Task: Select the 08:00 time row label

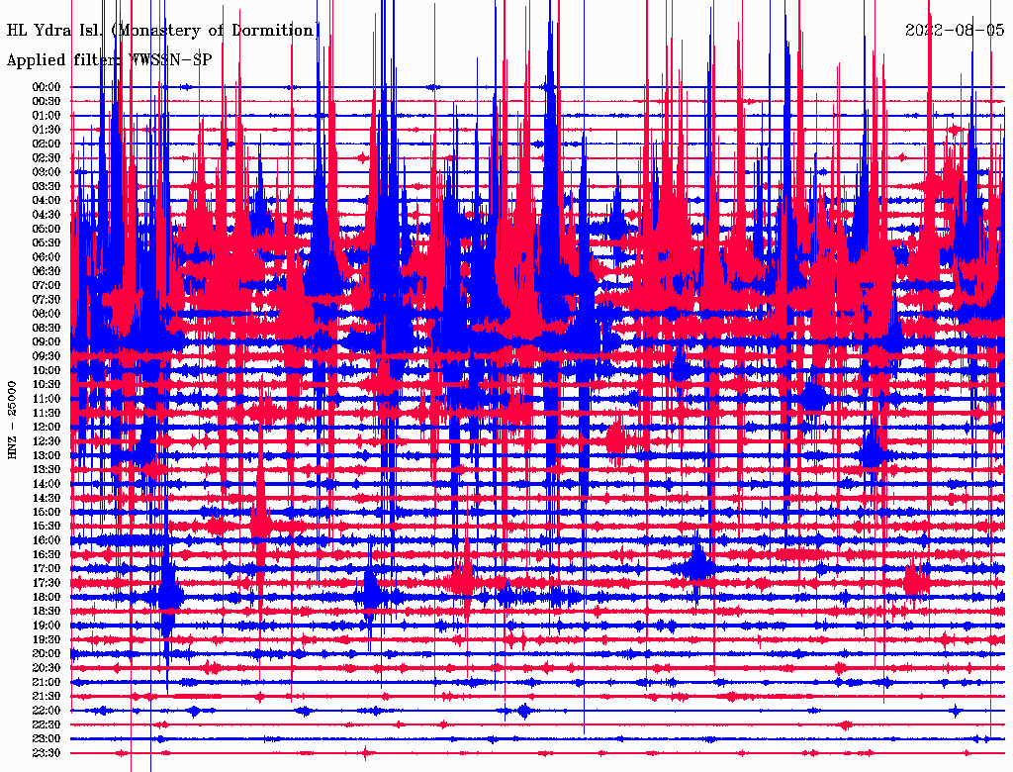Action: click(x=46, y=314)
